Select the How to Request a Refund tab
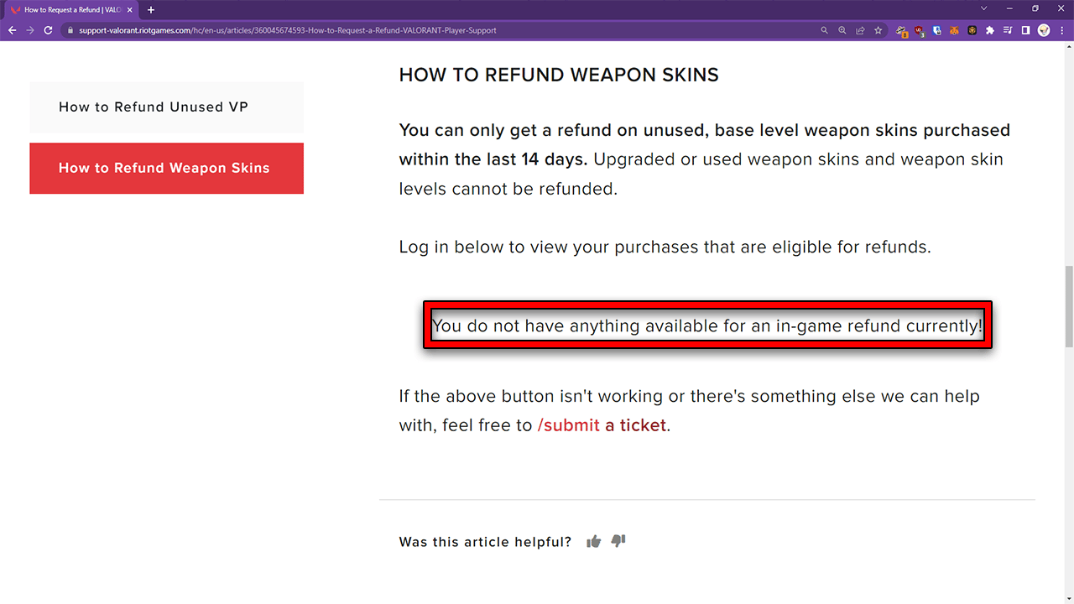1074x604 pixels. pyautogui.click(x=71, y=9)
